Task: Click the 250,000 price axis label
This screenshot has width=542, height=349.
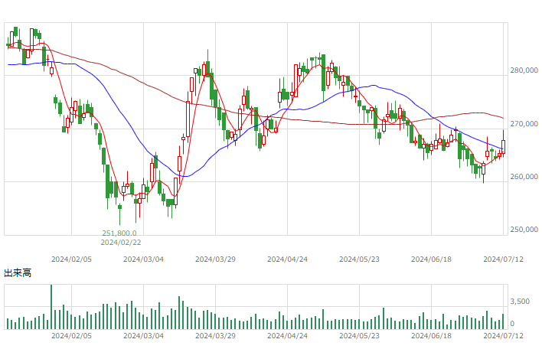Action: pyautogui.click(x=524, y=230)
